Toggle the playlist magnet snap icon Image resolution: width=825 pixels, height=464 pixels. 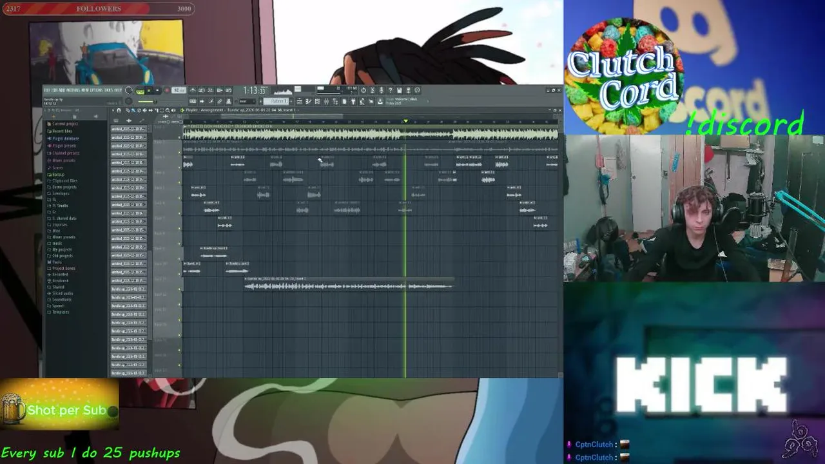click(119, 110)
